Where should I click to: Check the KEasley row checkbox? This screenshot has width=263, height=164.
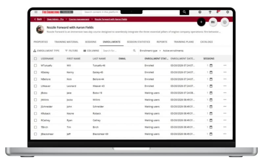tap(36, 72)
